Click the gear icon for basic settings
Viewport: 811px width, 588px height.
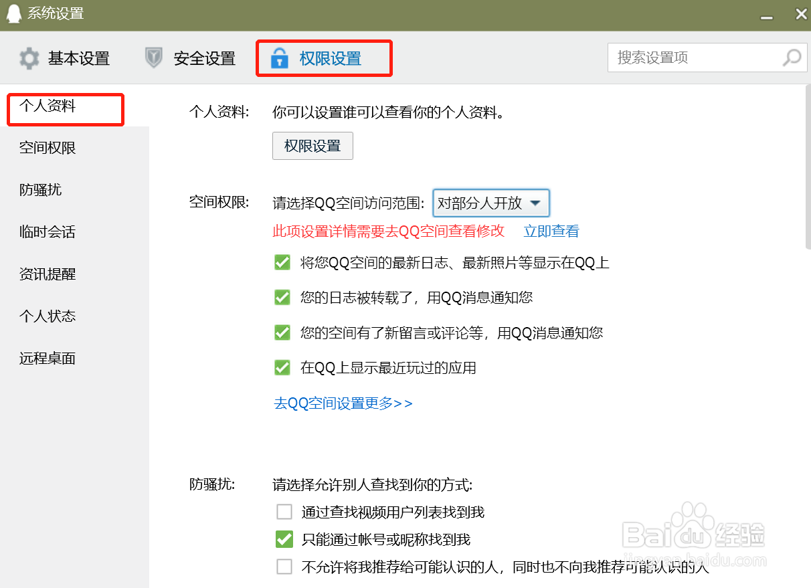tap(29, 58)
